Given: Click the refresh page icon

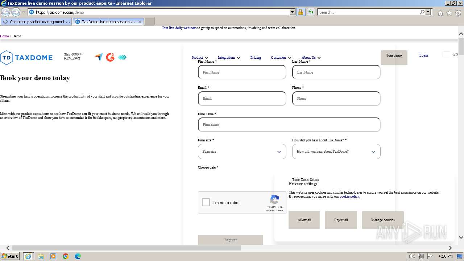Looking at the screenshot, I should tap(311, 12).
